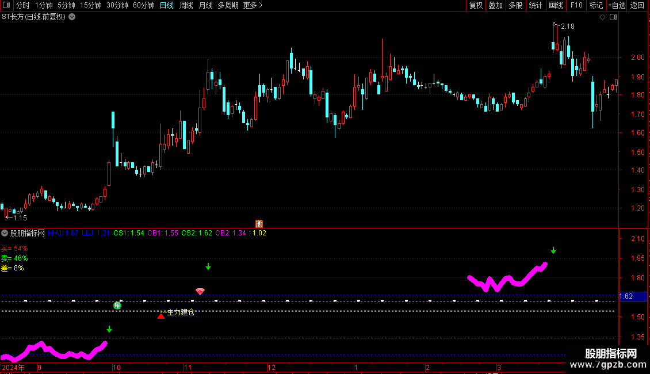Click the 1.15 low price label
This screenshot has height=374, width=650.
click(x=20, y=218)
